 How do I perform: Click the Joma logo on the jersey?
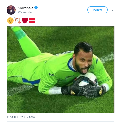(x=69, y=77)
